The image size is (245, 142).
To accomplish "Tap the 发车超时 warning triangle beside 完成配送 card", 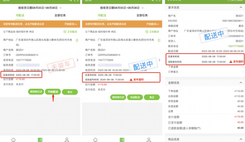I will coord(131,80).
